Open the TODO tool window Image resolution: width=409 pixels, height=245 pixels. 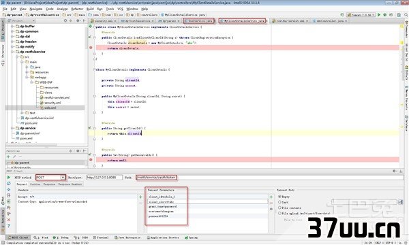pos(81,238)
